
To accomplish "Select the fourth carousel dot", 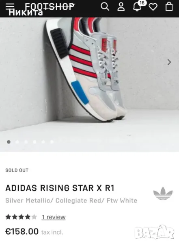I will [x=35, y=142].
